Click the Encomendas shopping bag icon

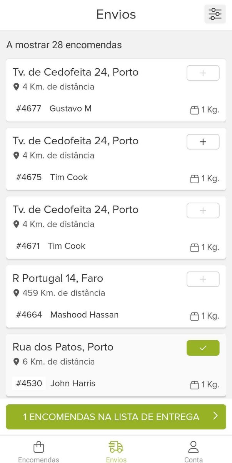coord(38,447)
